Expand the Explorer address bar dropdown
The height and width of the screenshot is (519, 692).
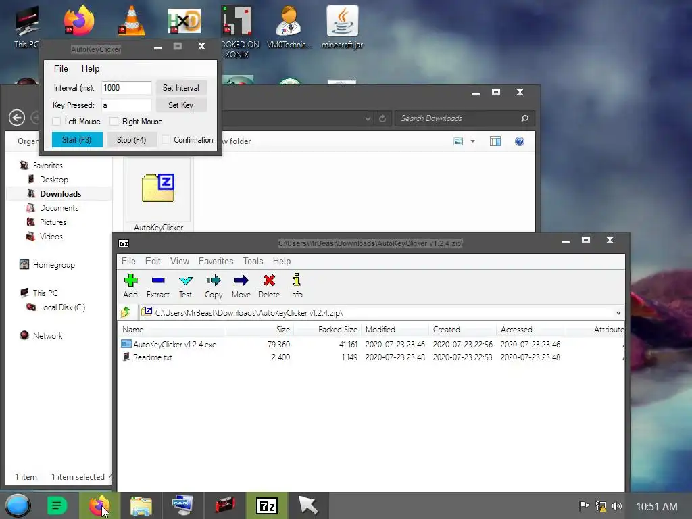pos(368,118)
